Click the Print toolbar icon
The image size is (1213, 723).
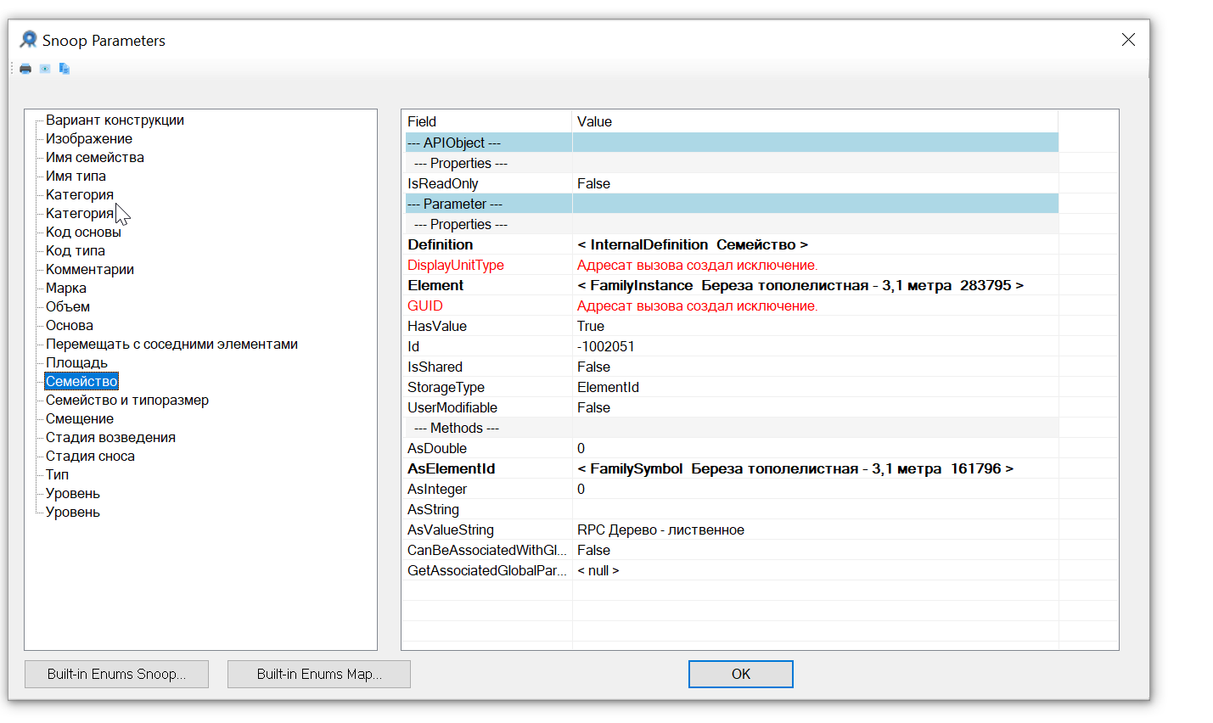click(x=25, y=69)
